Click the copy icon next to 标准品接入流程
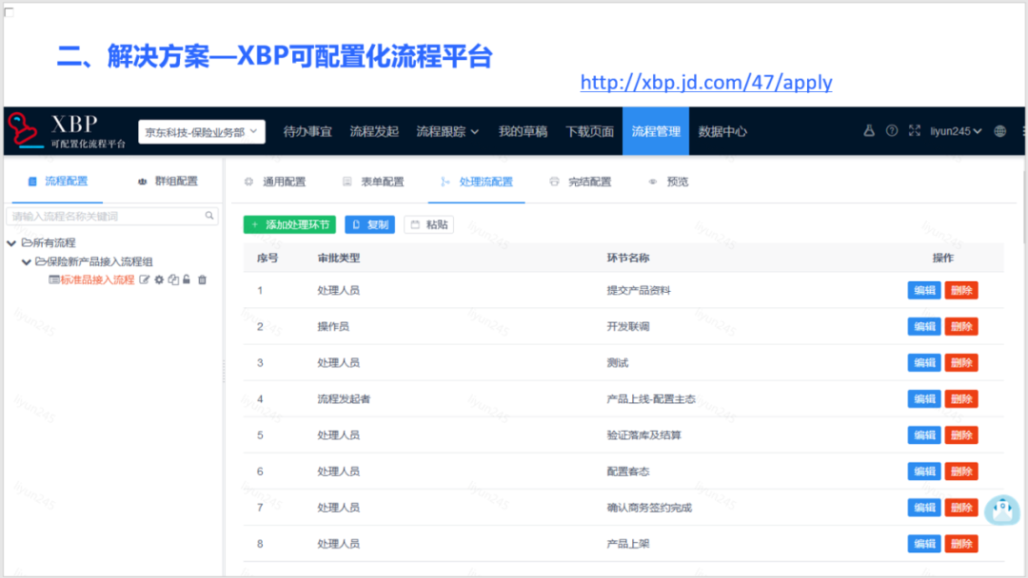 click(x=173, y=279)
